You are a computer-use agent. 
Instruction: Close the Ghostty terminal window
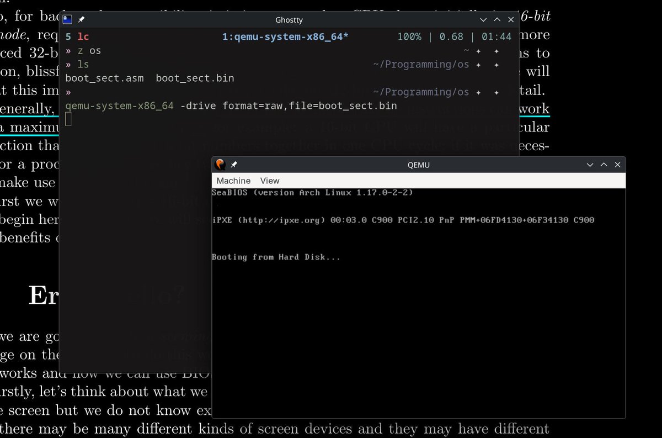(x=511, y=19)
